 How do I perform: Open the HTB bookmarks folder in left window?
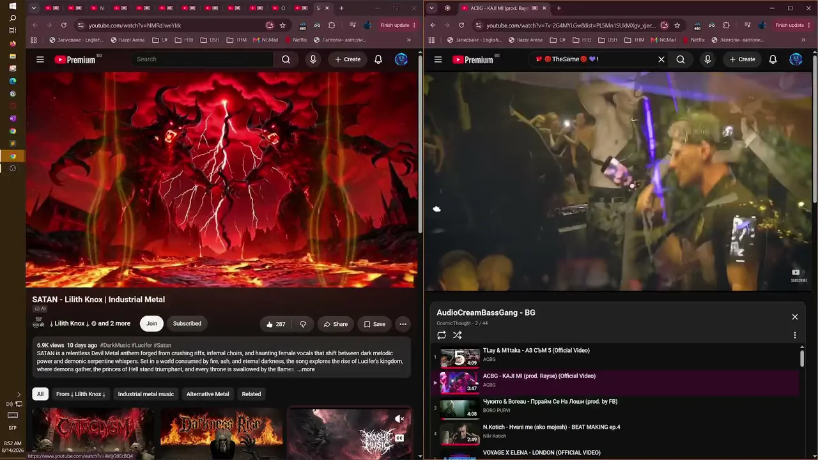(183, 40)
